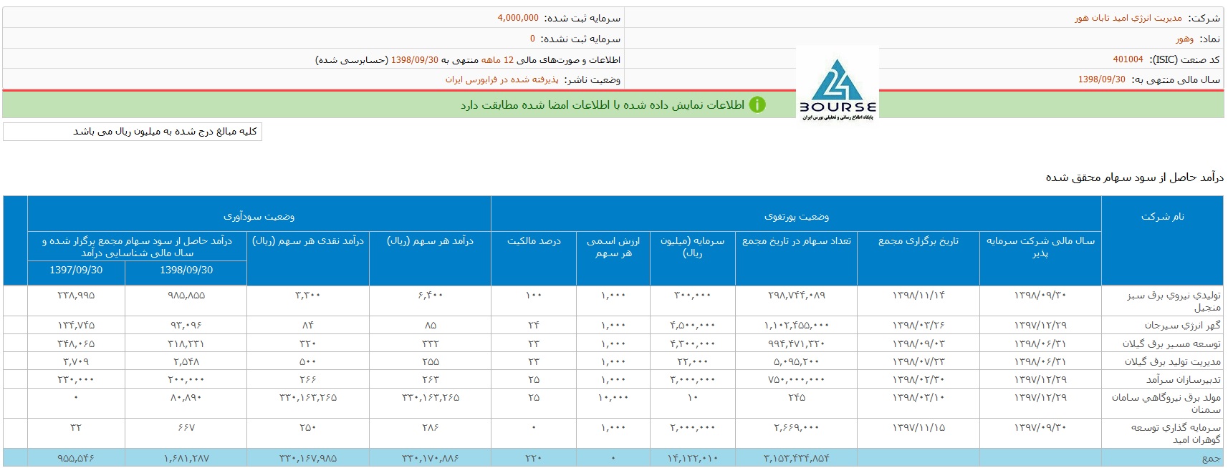Click earnings per share ۶,۴۰۰

tap(430, 295)
